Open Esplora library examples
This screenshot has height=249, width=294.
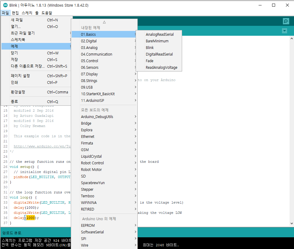click(104, 130)
